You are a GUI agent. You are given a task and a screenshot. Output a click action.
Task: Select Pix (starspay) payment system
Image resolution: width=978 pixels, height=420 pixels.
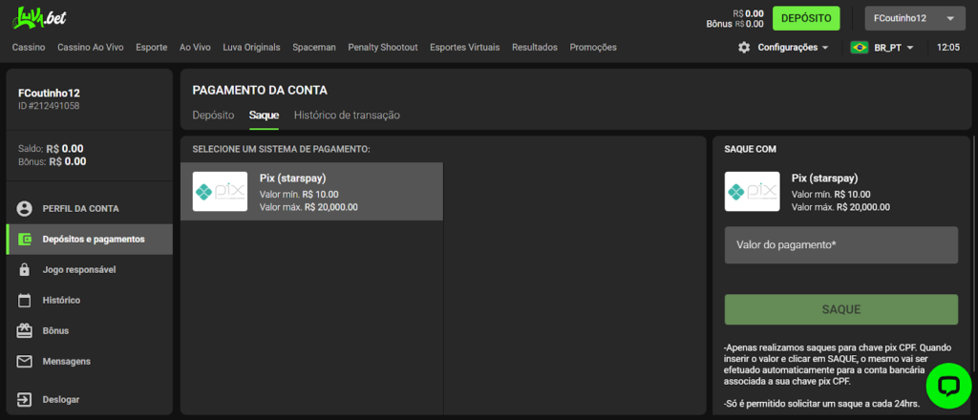point(311,192)
